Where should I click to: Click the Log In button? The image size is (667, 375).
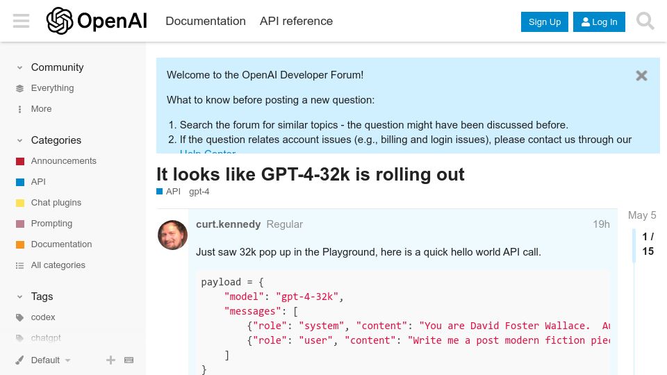(x=599, y=22)
